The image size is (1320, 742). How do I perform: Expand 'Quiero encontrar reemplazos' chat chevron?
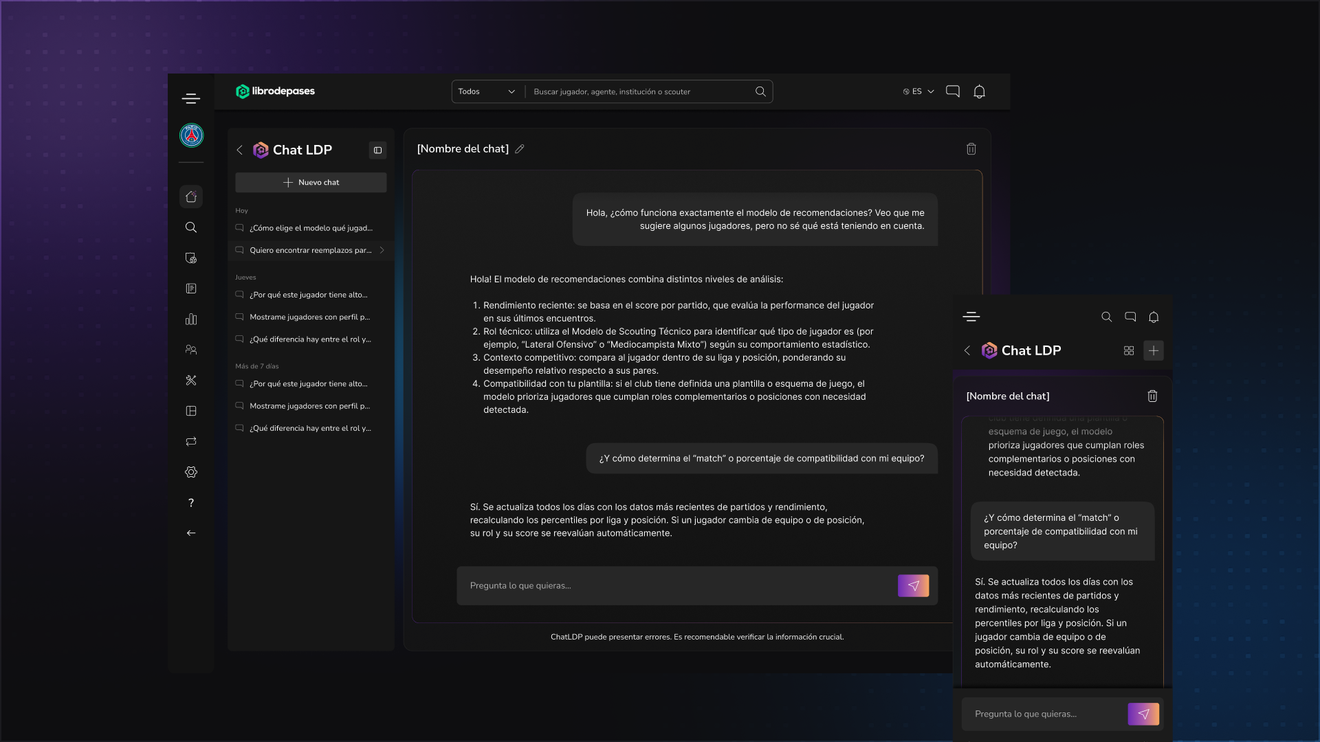tap(382, 250)
